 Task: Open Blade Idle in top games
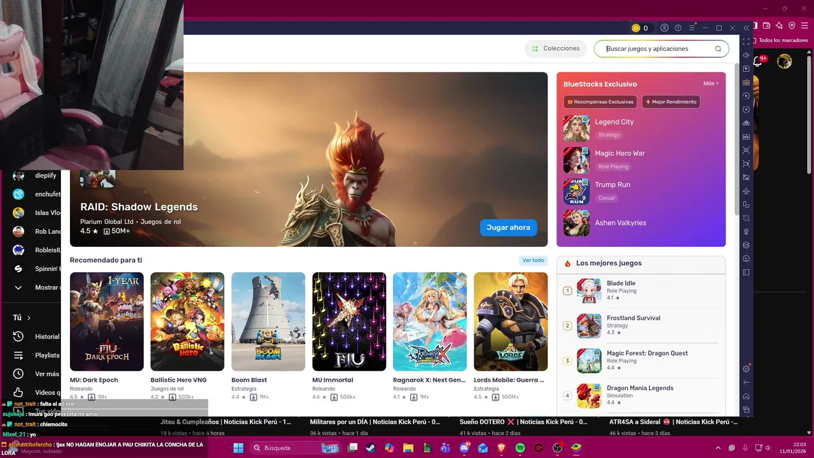tap(641, 291)
